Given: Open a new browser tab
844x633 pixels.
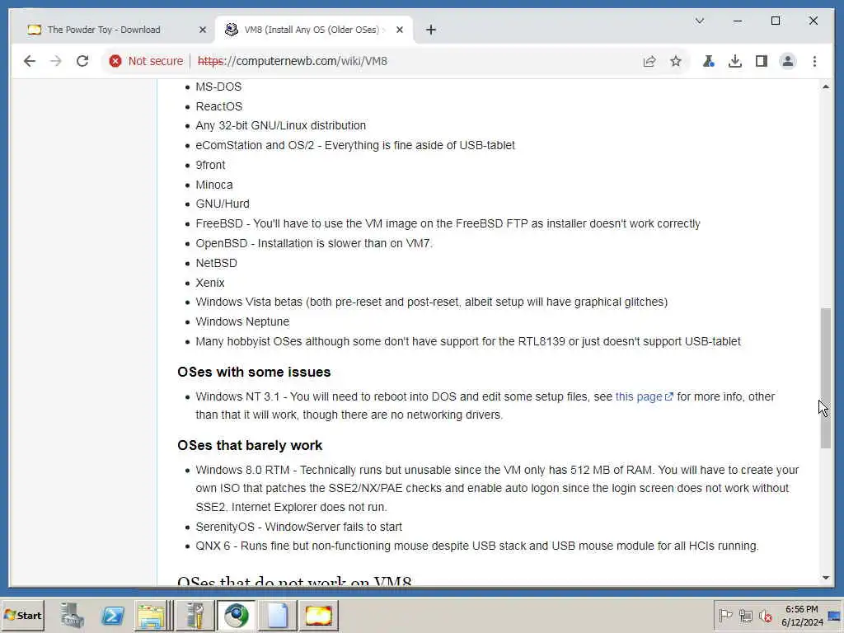Looking at the screenshot, I should coord(430,30).
